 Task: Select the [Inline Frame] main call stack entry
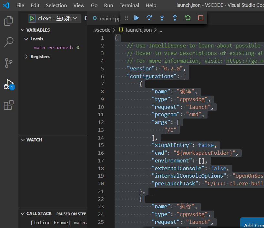coord(59,223)
